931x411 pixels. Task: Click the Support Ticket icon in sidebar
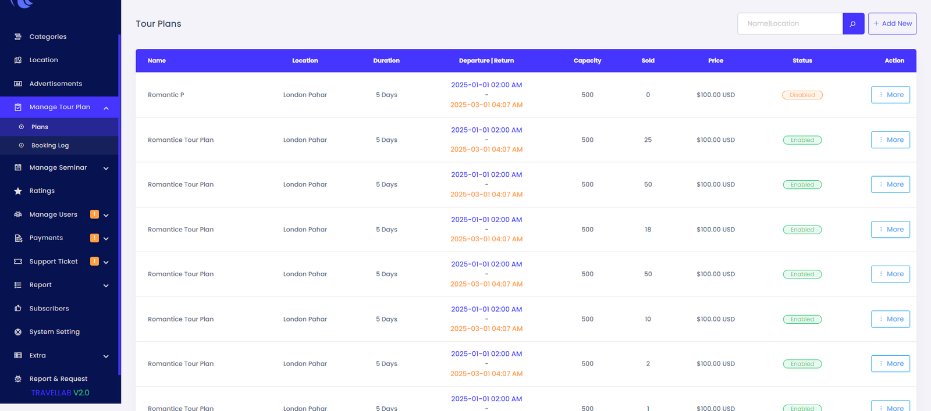tap(18, 262)
